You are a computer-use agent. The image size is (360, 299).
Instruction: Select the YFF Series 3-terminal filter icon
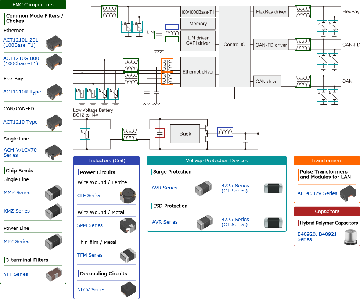click(54, 274)
